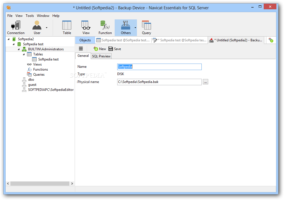Screen dimensions: 284x200
Task: Click the browse button for Physical name
Action: [x=205, y=82]
